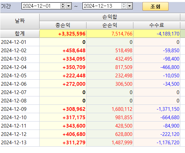Select the 합계 total row label
The image size is (185, 153).
[x=20, y=33]
